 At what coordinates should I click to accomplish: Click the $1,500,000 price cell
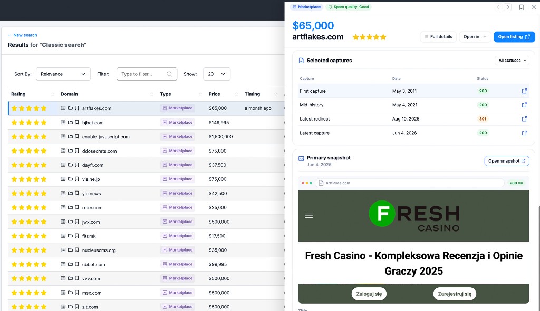[221, 136]
